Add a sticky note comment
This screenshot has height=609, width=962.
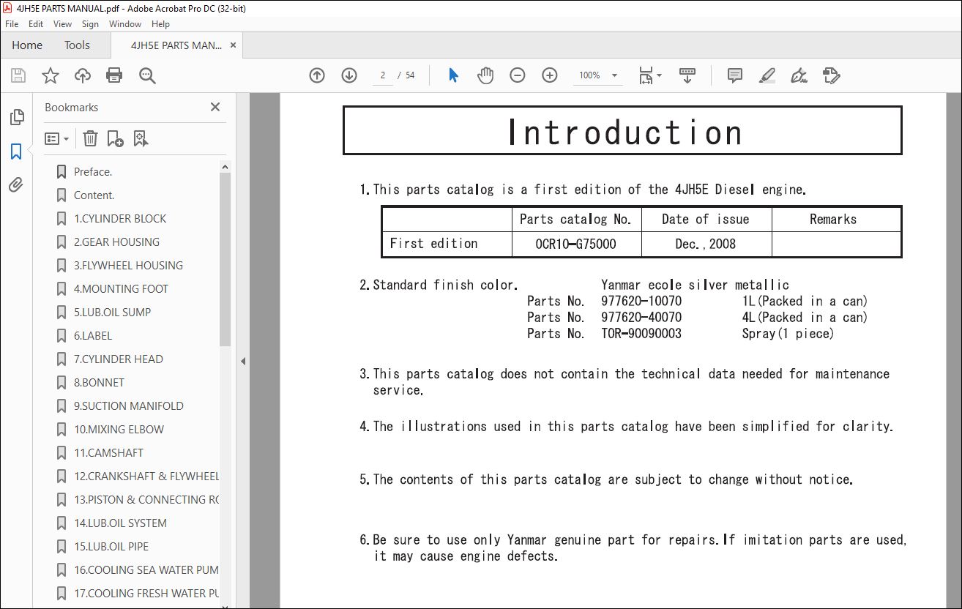[x=735, y=75]
